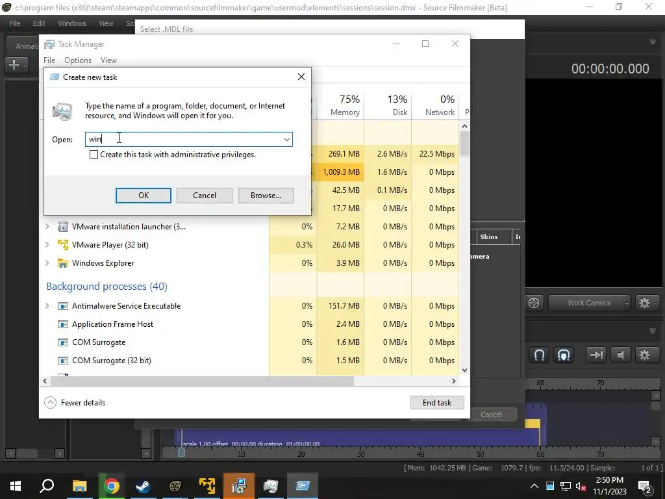Click the Application Frame Host process icon
The image size is (665, 499).
[x=63, y=324]
